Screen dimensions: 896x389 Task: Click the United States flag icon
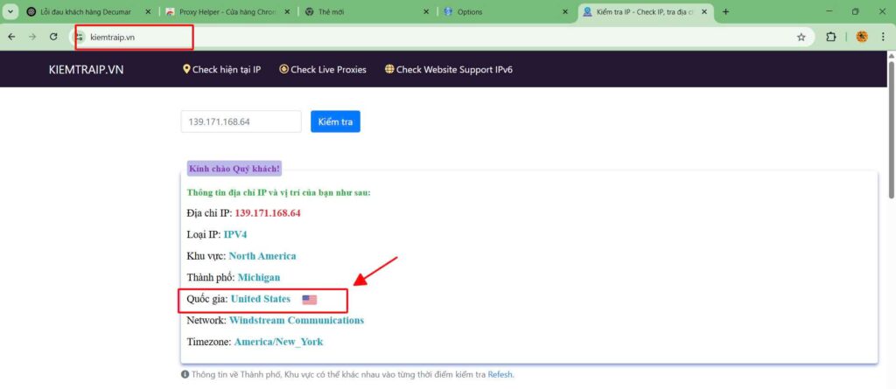coord(309,299)
